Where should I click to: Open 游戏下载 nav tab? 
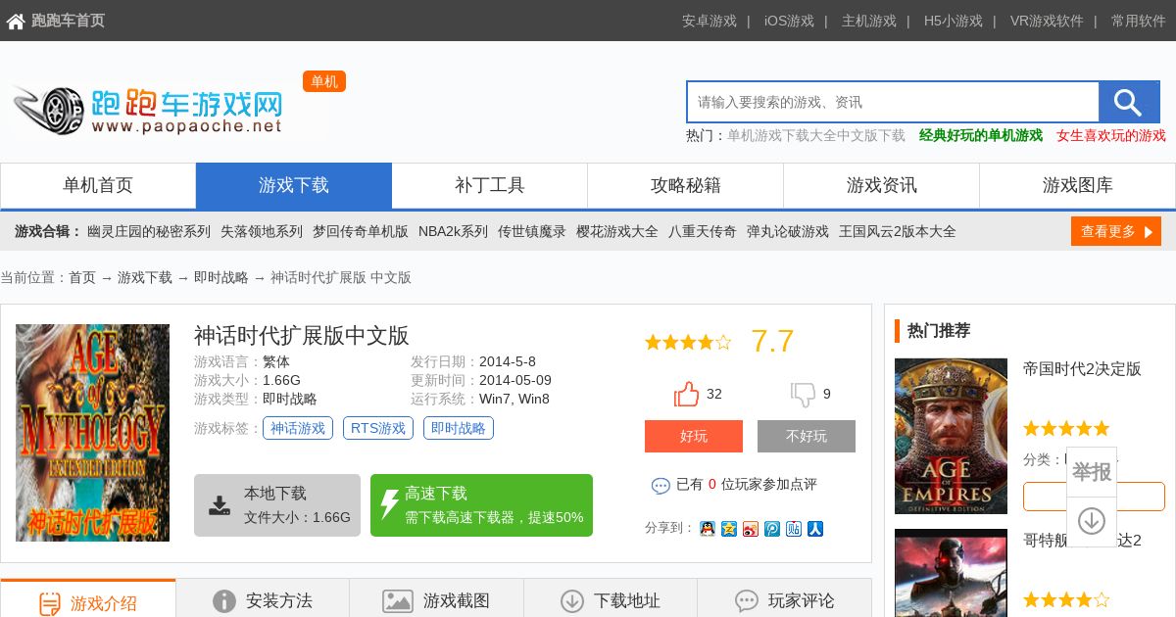(x=294, y=185)
